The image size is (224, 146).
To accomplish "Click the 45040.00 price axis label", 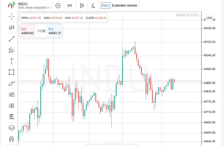I will (209, 55).
